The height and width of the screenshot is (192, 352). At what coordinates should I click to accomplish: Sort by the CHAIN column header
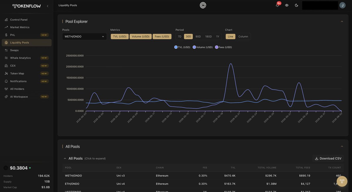click(x=160, y=168)
